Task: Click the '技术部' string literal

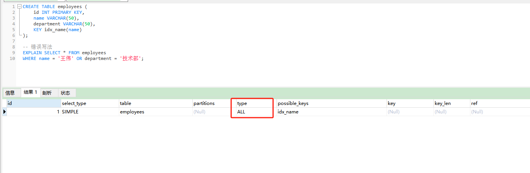Action: (130, 58)
